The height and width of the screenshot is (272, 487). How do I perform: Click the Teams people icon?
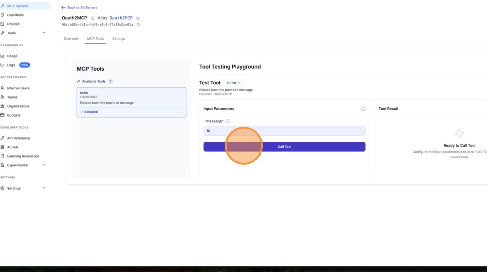tap(2, 97)
